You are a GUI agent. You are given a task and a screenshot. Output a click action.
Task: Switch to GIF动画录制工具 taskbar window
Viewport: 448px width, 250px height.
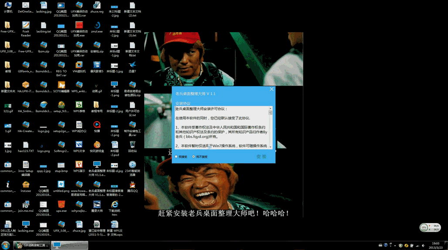tap(32, 245)
